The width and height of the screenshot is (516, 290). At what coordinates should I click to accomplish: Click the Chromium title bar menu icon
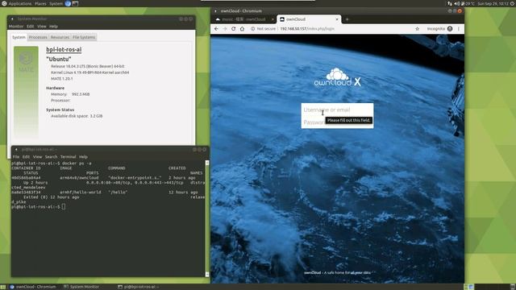(215, 10)
